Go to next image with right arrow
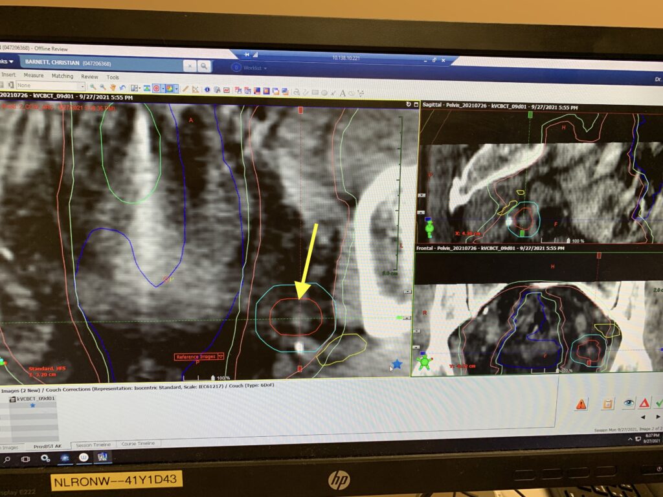This screenshot has height=497, width=663. tap(658, 417)
